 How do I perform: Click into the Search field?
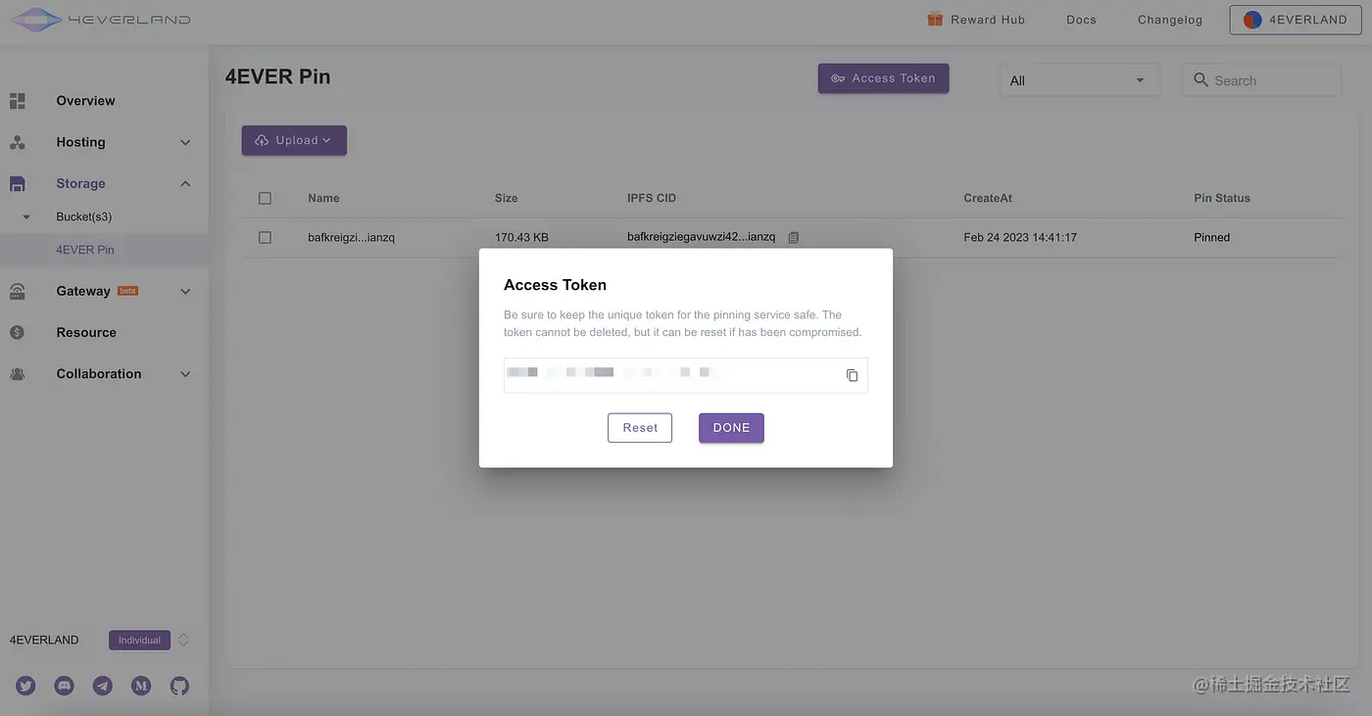tap(1262, 80)
